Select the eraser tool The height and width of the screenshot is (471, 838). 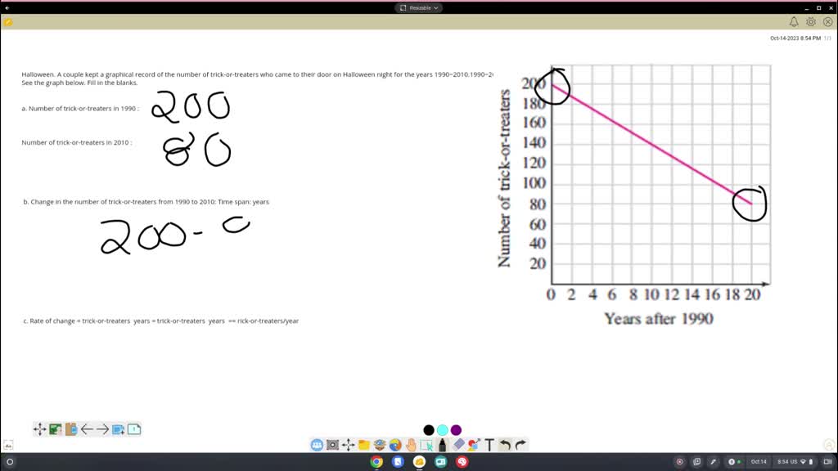point(458,445)
